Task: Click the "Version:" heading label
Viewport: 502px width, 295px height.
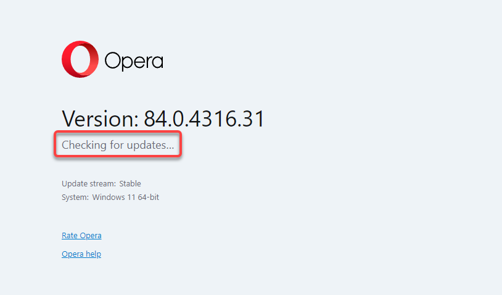Action: [100, 118]
